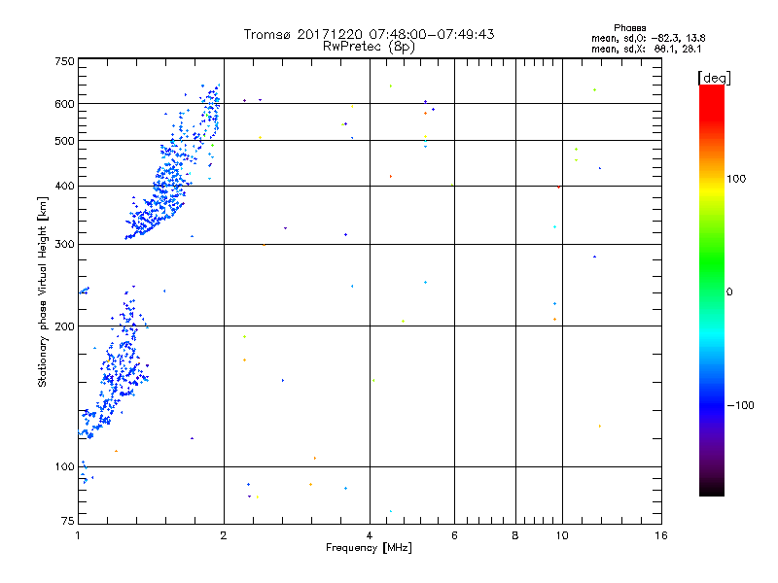This screenshot has height=583, width=778.
Task: Click the 'RwPretec (8p)' subtitle
Action: tap(369, 47)
